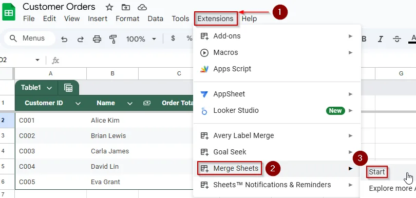Click the print icon

[x=97, y=39]
